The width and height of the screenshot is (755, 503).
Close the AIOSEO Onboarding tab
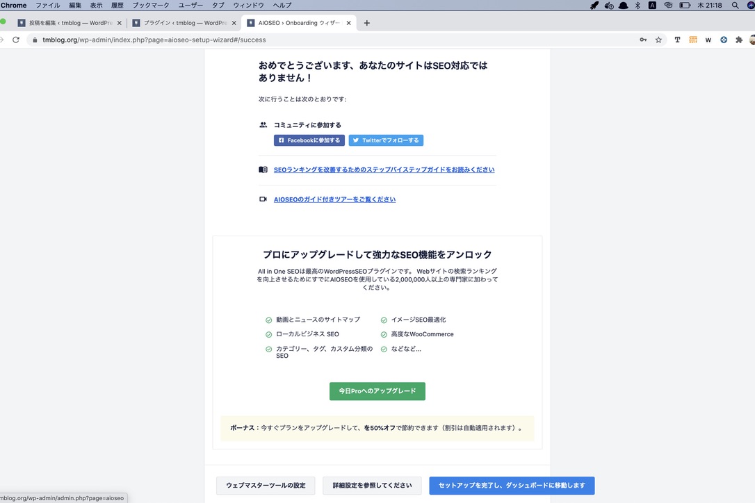coord(348,23)
